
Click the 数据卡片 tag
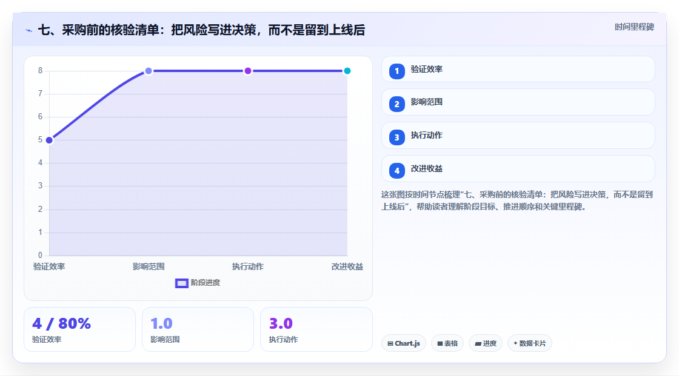530,343
